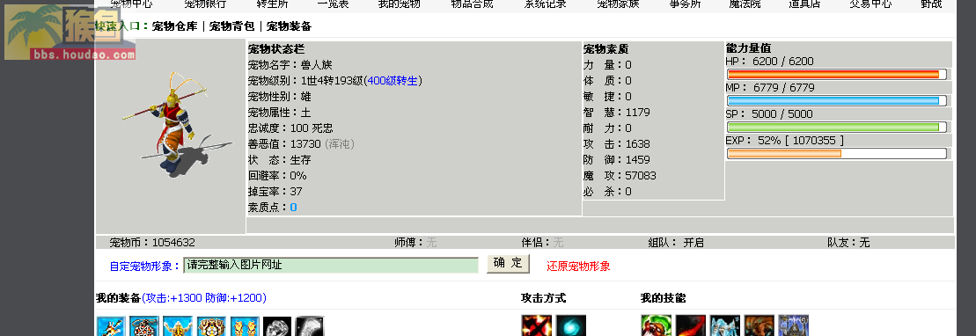
Task: Open 道具店 in the top menu
Action: (804, 4)
